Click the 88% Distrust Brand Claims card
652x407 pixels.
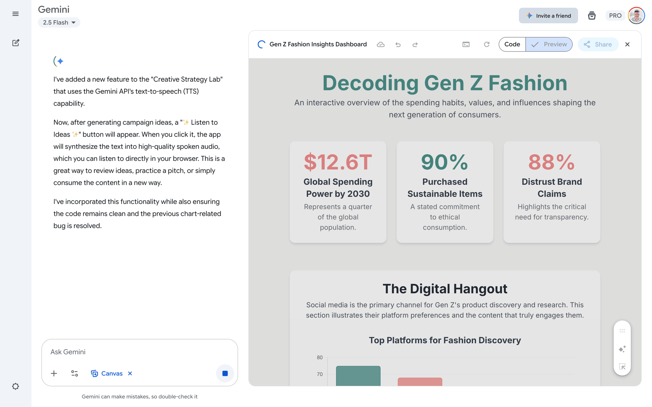pos(552,192)
